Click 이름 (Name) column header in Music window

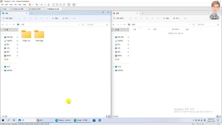coord(134,29)
